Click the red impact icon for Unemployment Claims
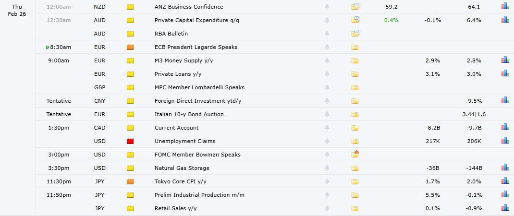The image size is (514, 216). point(130,141)
